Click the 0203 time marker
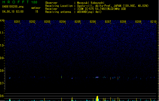Viewport: 159px width, 101px height. [x=47, y=22]
